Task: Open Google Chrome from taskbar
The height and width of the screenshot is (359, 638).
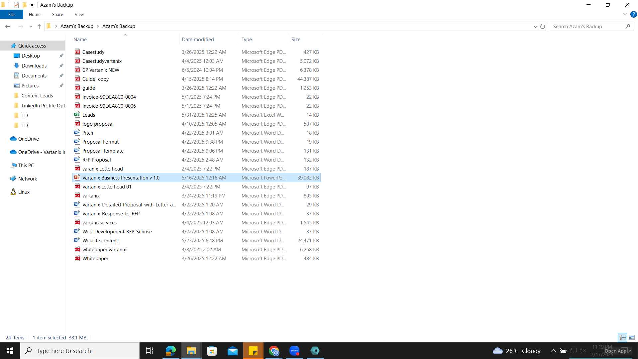Action: click(x=274, y=351)
